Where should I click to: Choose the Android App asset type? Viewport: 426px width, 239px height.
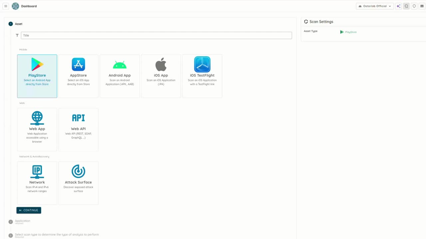tap(119, 76)
